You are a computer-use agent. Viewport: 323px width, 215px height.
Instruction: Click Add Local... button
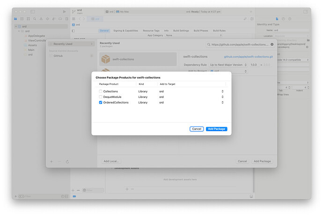pyautogui.click(x=111, y=161)
